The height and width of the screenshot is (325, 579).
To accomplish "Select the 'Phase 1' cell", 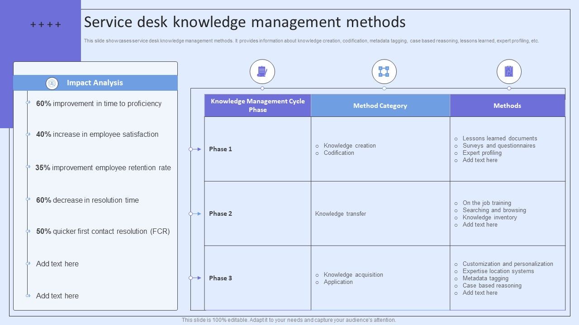I will pyautogui.click(x=258, y=149).
